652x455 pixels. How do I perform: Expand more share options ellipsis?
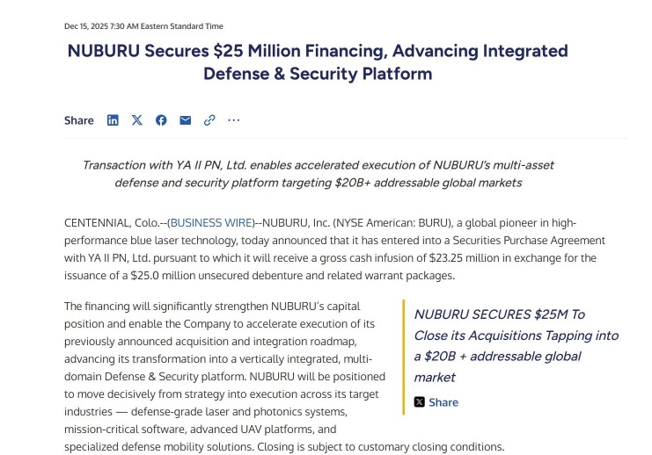[x=234, y=120]
